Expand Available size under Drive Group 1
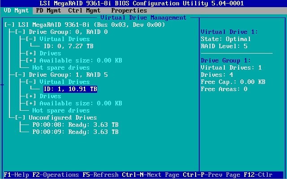 pos(31,103)
